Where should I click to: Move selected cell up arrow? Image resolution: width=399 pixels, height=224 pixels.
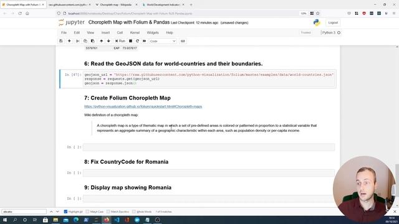click(101, 41)
